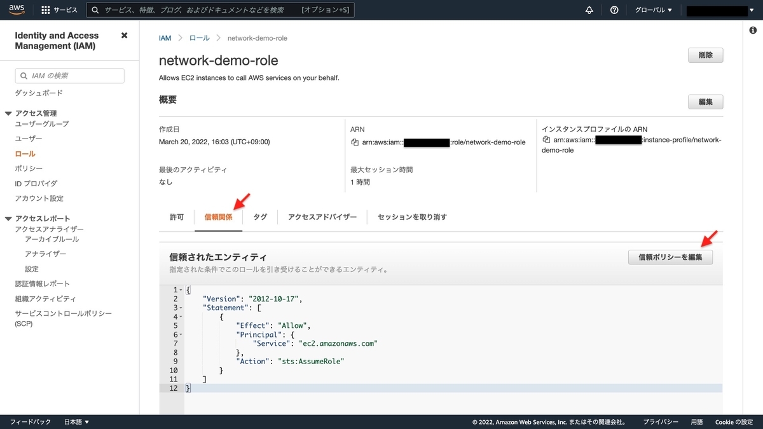
Task: Open プライバシー footer link
Action: [x=661, y=422]
